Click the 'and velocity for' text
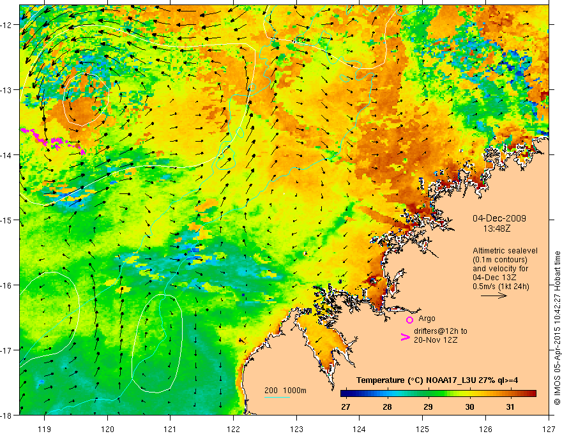The height and width of the screenshot is (434, 562). coord(500,269)
